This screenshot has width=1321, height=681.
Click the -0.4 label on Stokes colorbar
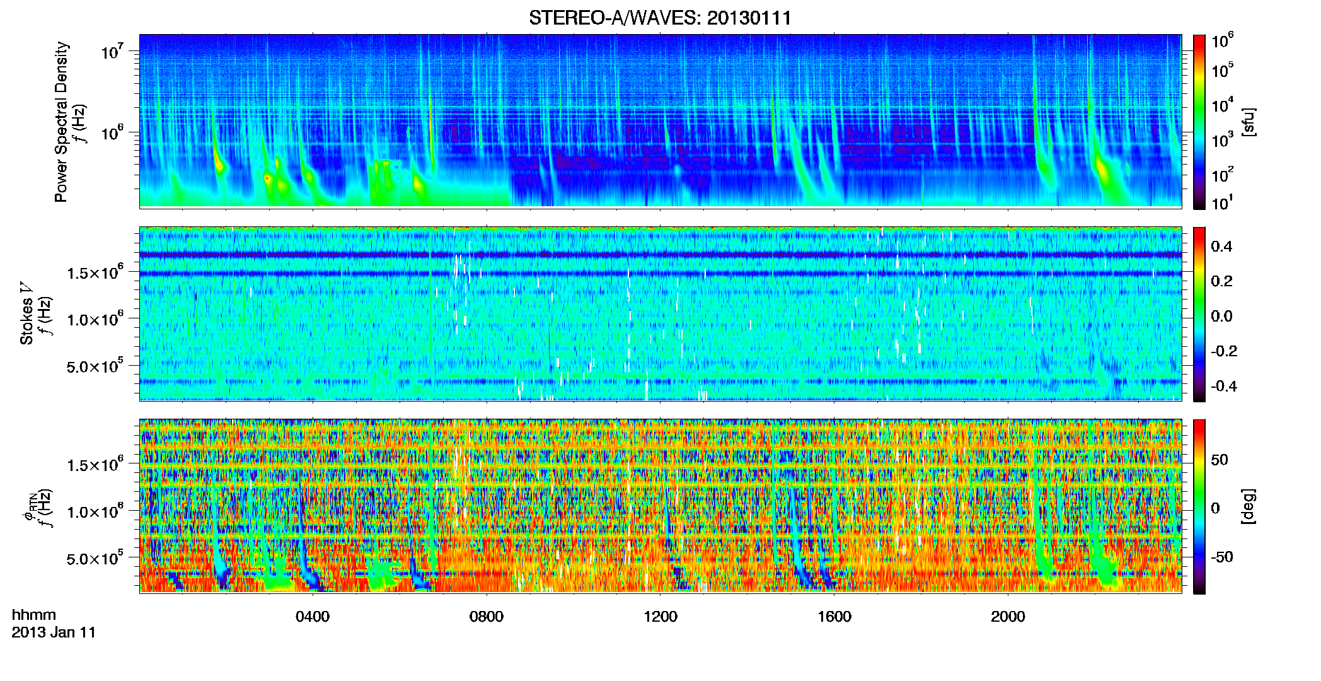tap(1224, 386)
